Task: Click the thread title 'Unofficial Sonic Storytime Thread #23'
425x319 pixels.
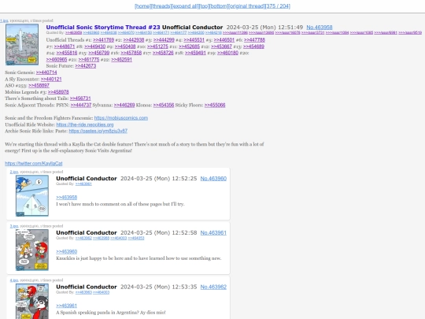Action: coord(103,28)
